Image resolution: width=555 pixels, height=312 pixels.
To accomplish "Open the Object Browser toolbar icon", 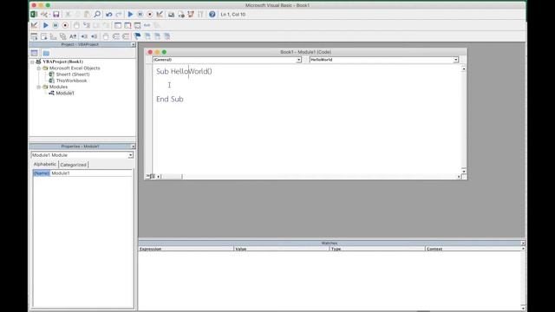I will 191,15.
